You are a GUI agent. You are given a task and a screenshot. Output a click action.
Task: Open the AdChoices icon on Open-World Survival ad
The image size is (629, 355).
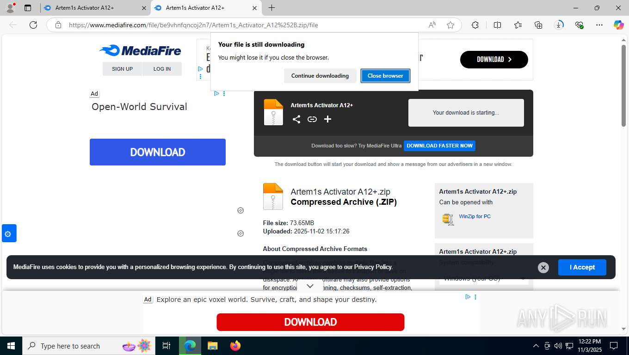tap(216, 93)
